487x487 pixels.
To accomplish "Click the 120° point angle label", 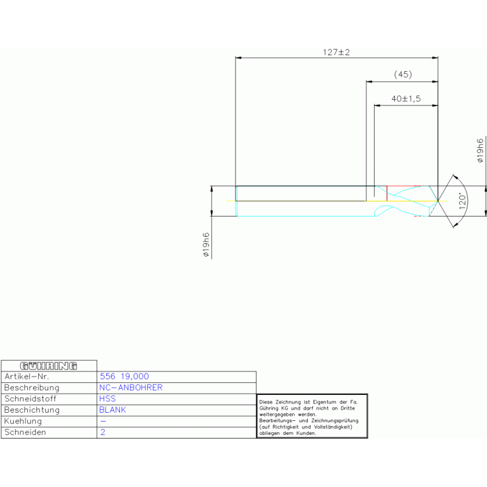I will coord(463,201).
